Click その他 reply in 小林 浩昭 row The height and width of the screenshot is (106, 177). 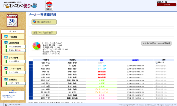click(101, 95)
